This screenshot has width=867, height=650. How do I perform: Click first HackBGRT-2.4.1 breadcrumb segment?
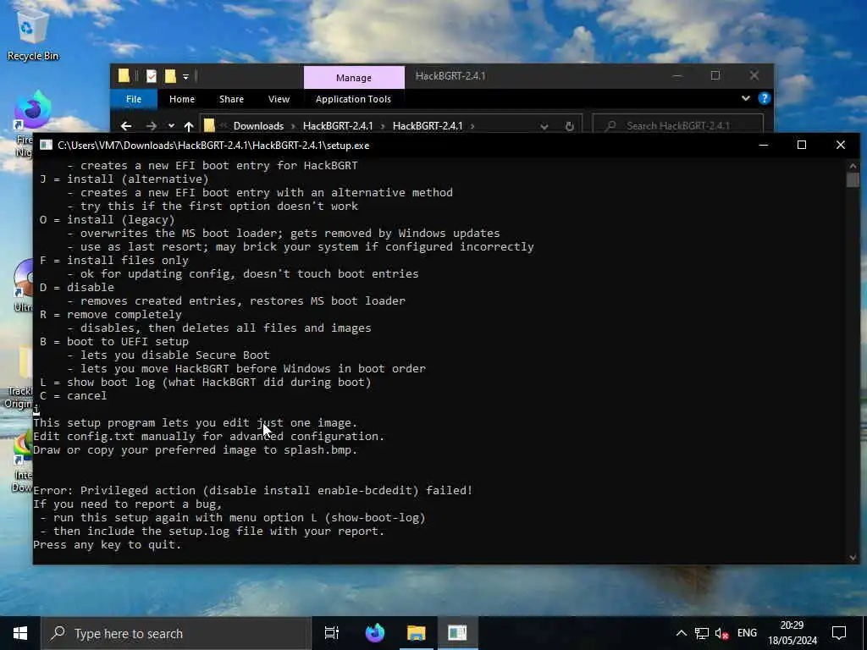tap(338, 126)
